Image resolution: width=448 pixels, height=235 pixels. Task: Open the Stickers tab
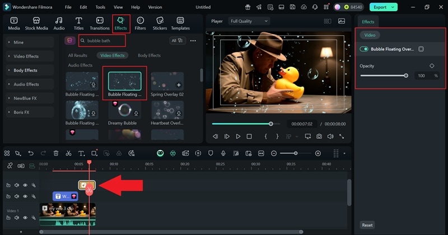pos(160,23)
